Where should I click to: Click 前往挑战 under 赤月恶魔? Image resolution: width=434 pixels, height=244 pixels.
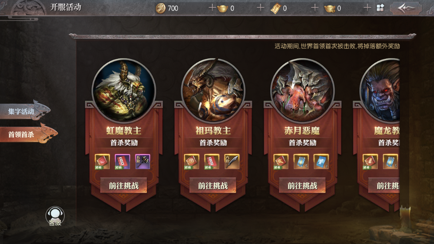[x=302, y=185]
